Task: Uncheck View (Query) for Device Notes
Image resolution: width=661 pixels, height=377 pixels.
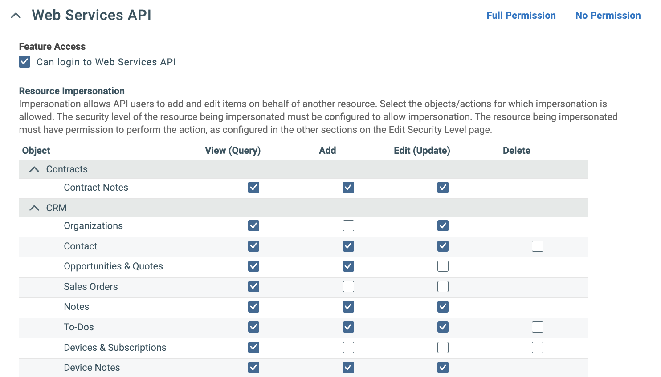Action: point(253,367)
